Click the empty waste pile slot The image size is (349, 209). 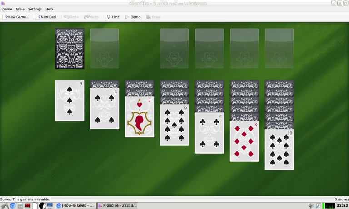[105, 49]
